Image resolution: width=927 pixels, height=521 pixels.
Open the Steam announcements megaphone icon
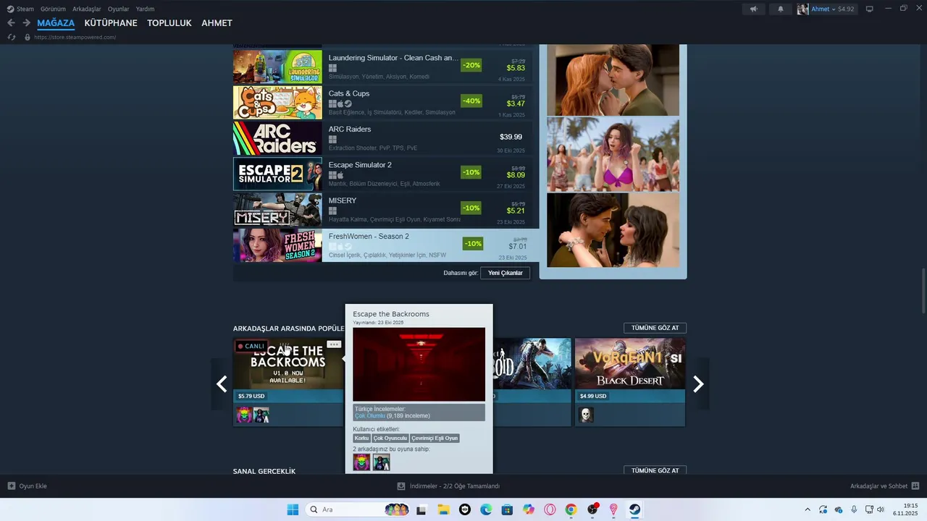(x=754, y=9)
